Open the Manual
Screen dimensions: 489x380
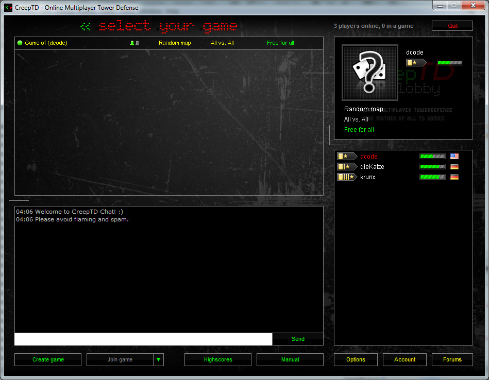(x=290, y=359)
